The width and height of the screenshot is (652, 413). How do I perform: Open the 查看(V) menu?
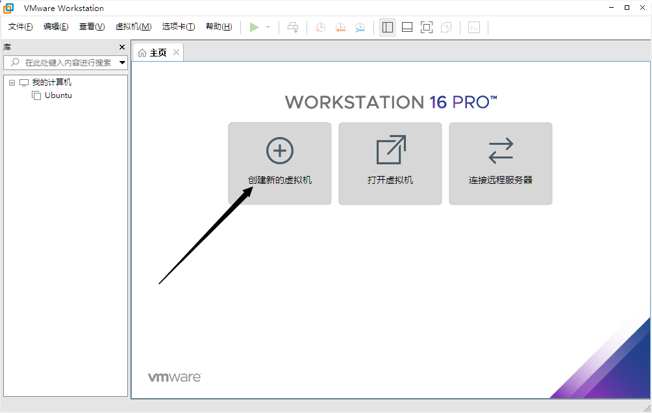92,27
